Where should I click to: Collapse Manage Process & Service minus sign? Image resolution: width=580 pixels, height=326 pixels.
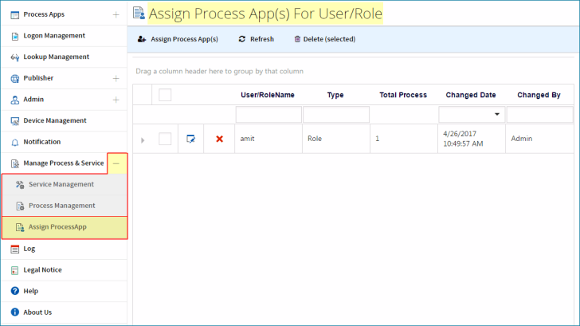tap(116, 163)
